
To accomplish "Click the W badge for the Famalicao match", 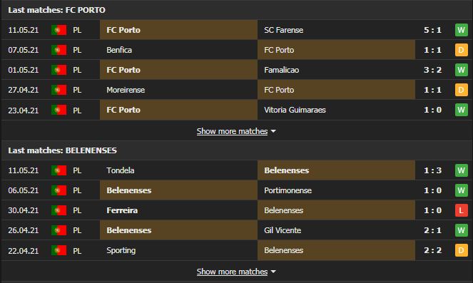I will [462, 70].
